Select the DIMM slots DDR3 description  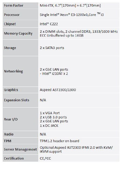click(79, 34)
